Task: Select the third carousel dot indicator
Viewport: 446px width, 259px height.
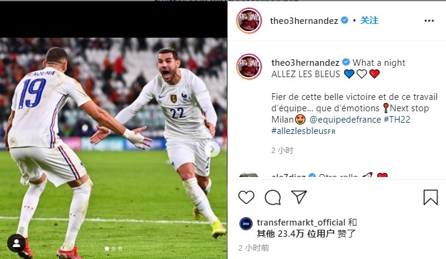Action: pyautogui.click(x=120, y=248)
